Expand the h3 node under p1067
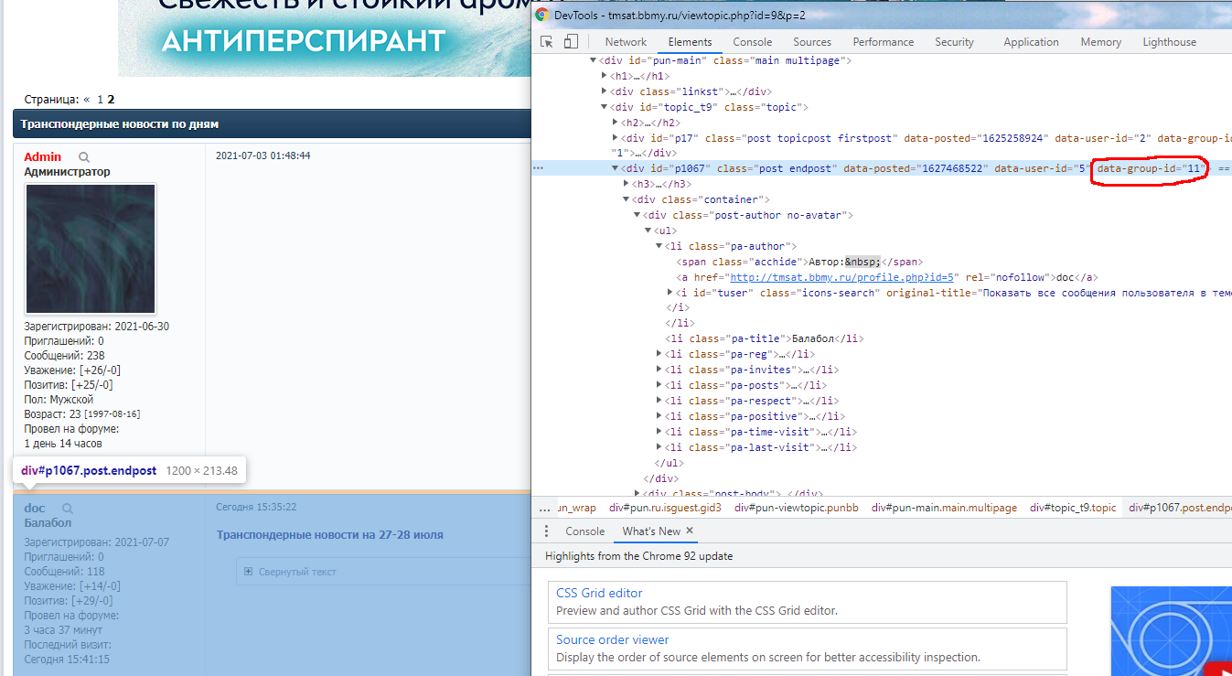 pyautogui.click(x=626, y=185)
